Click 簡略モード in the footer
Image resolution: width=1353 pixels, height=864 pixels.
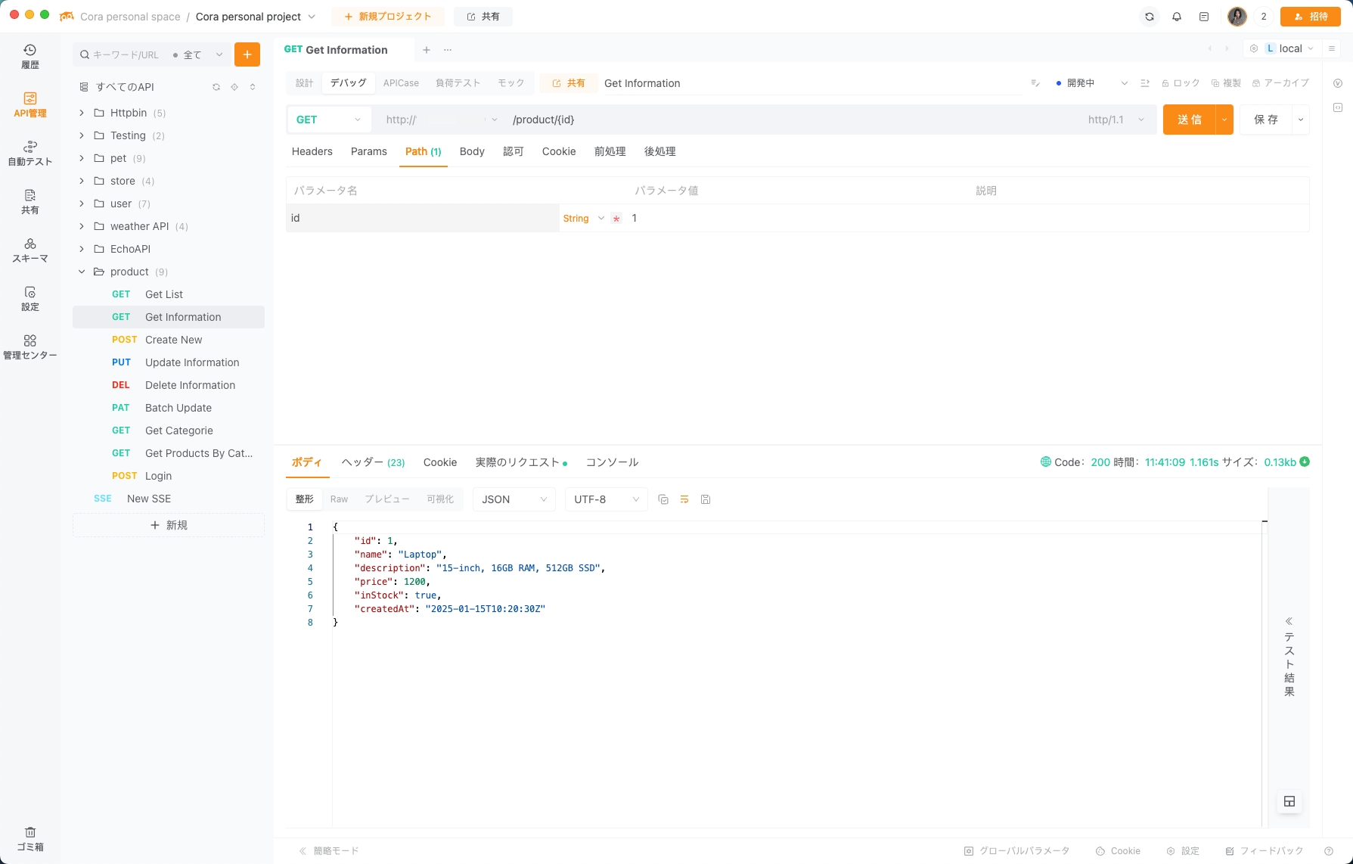pos(329,851)
